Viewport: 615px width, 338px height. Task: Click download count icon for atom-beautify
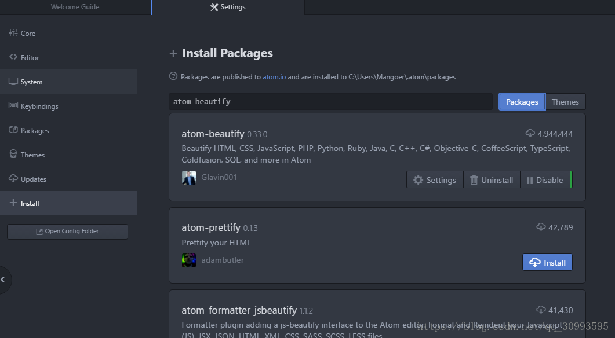click(530, 133)
